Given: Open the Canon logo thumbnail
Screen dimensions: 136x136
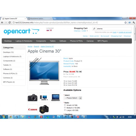Looking at the screenshot, I should click(x=33, y=109).
